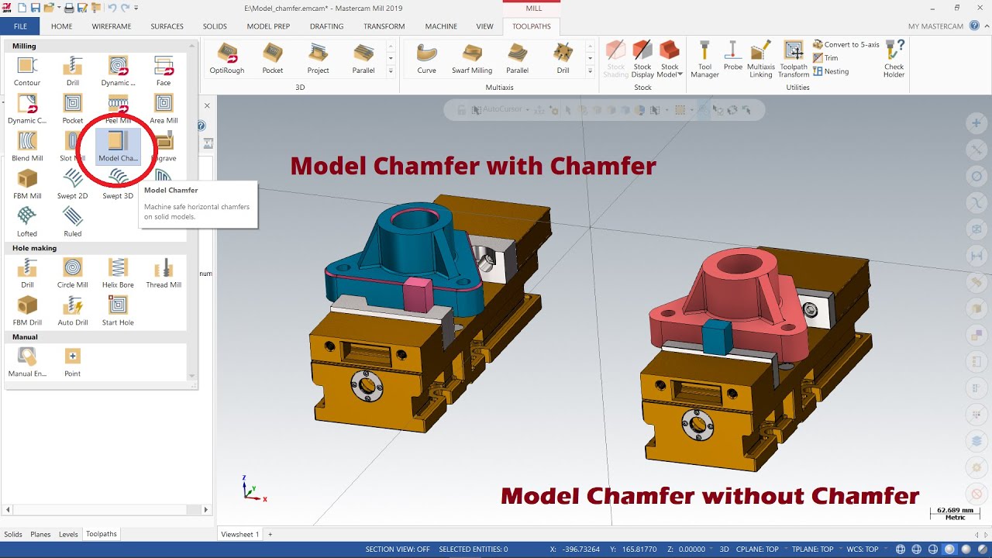
Task: Add a new viewsheet with plus button
Action: [x=270, y=534]
